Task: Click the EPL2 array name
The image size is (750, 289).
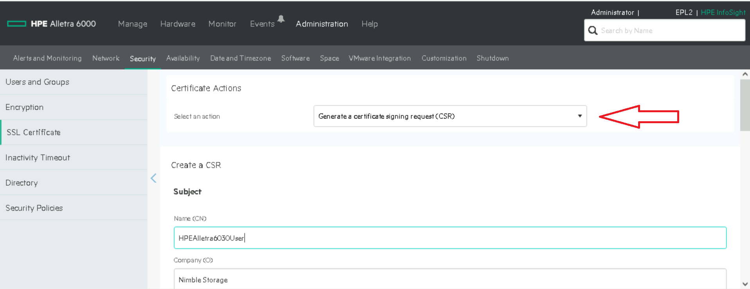Action: pyautogui.click(x=684, y=12)
